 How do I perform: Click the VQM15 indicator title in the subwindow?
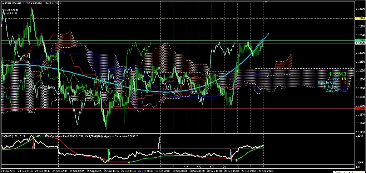click(x=6, y=136)
